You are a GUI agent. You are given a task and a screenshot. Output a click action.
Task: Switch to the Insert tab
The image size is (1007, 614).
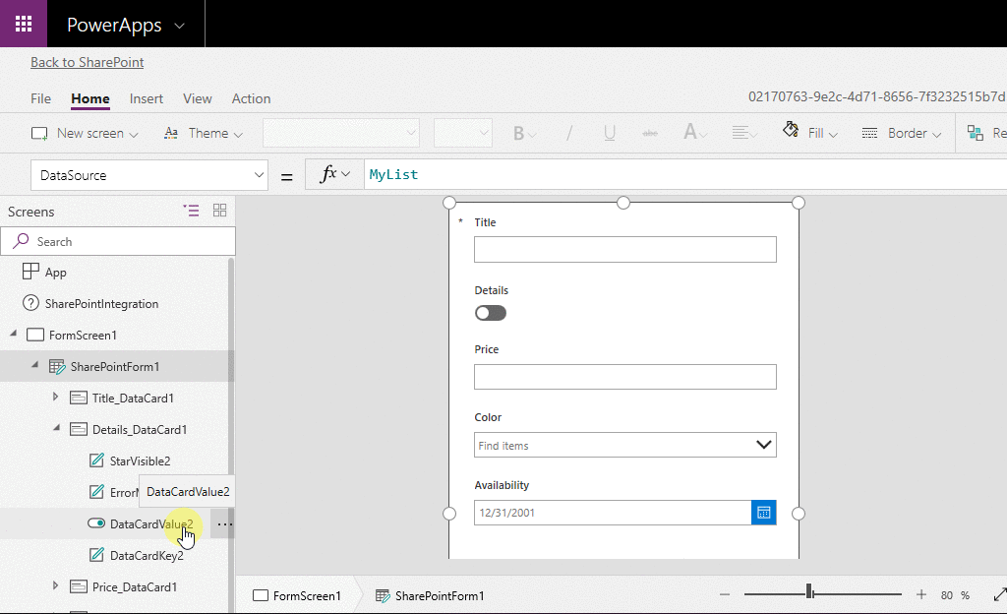pyautogui.click(x=147, y=99)
